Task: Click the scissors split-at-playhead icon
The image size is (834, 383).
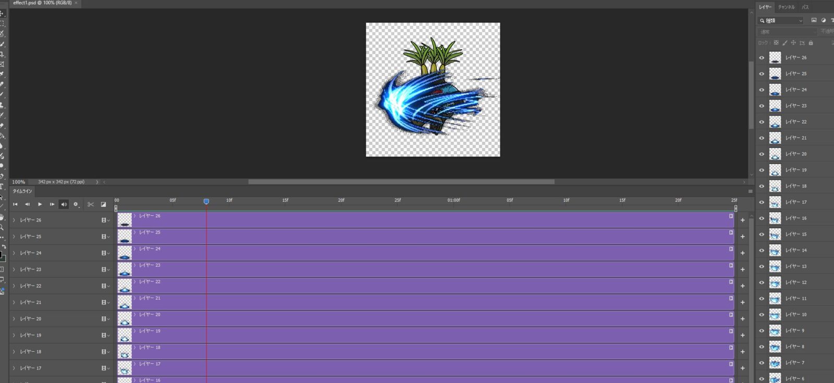Action: click(x=91, y=204)
